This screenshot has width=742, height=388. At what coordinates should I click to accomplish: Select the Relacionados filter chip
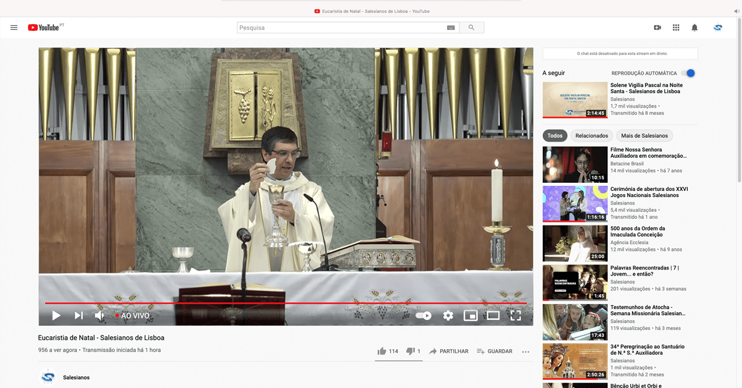click(592, 136)
